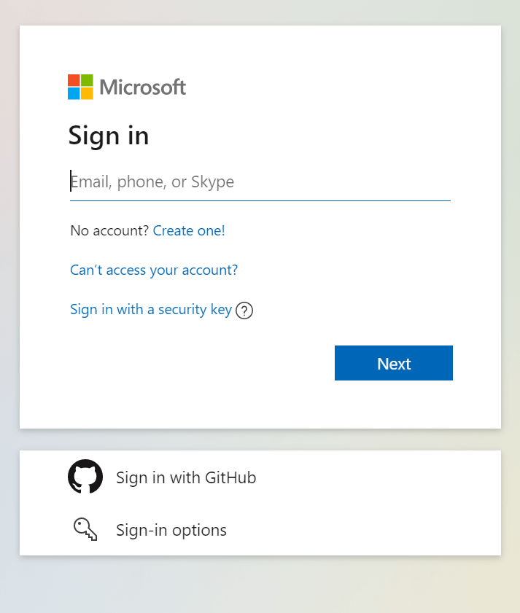The image size is (520, 613).
Task: Click the blue square in Microsoft logo
Action: (73, 93)
